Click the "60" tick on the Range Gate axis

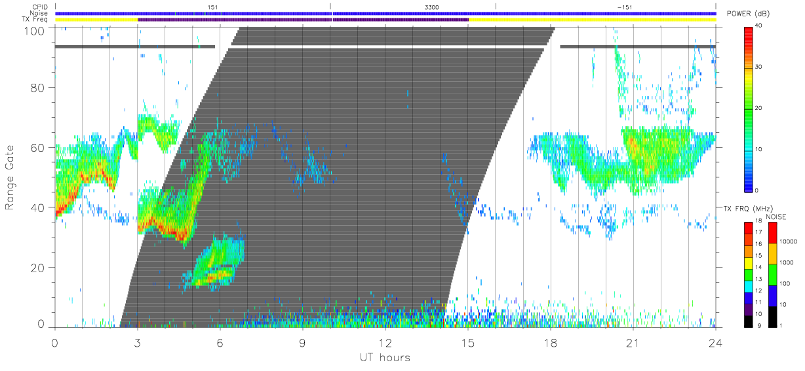coord(37,148)
